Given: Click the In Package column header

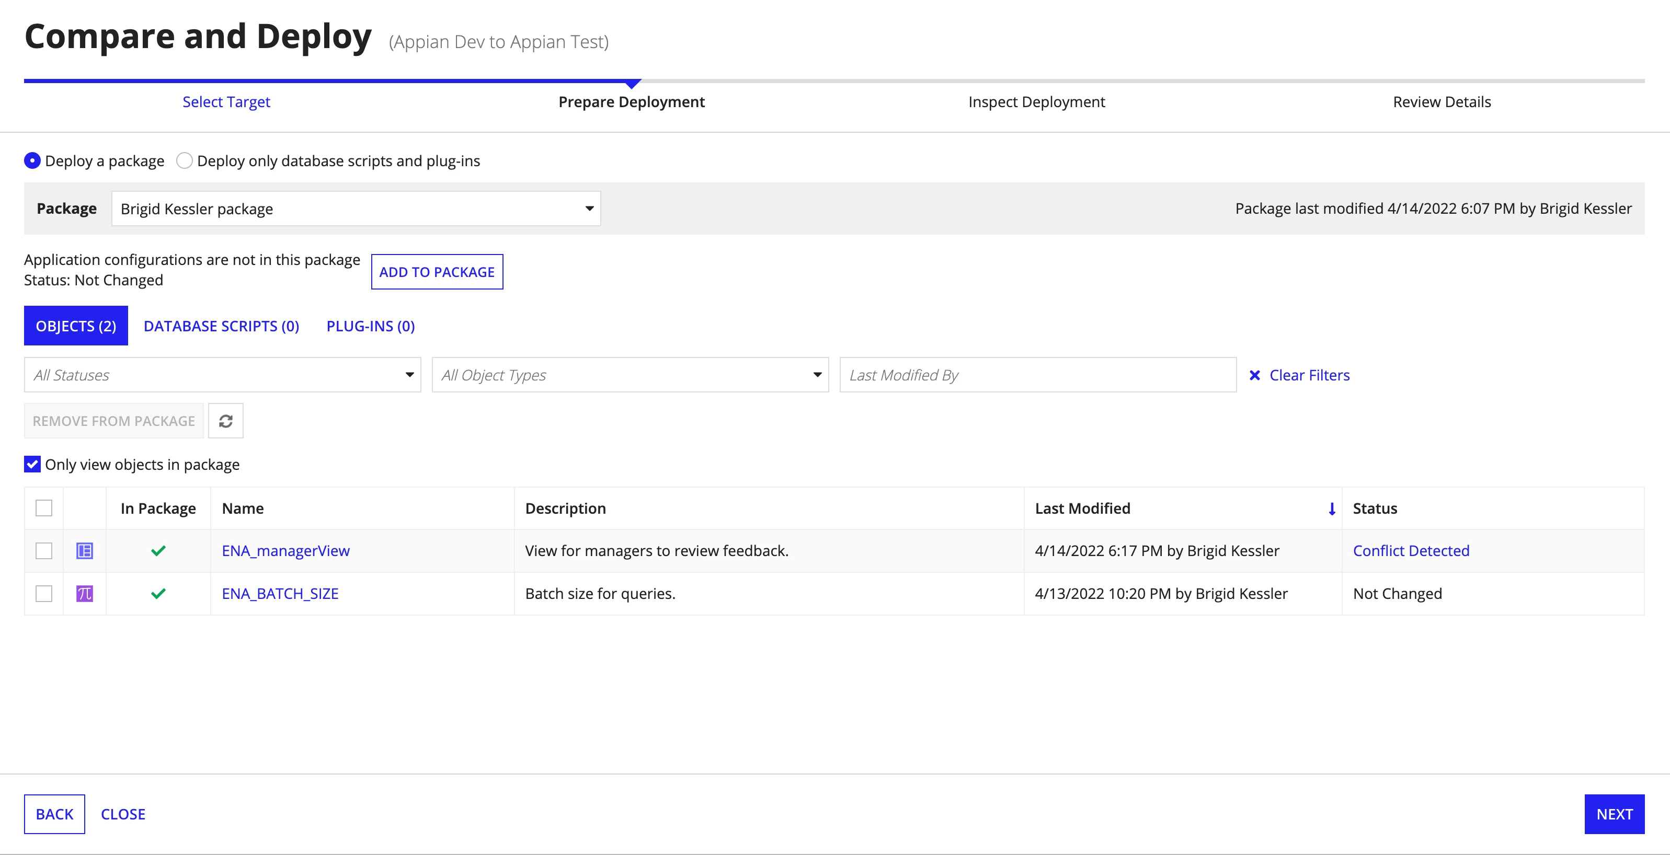Looking at the screenshot, I should point(158,509).
